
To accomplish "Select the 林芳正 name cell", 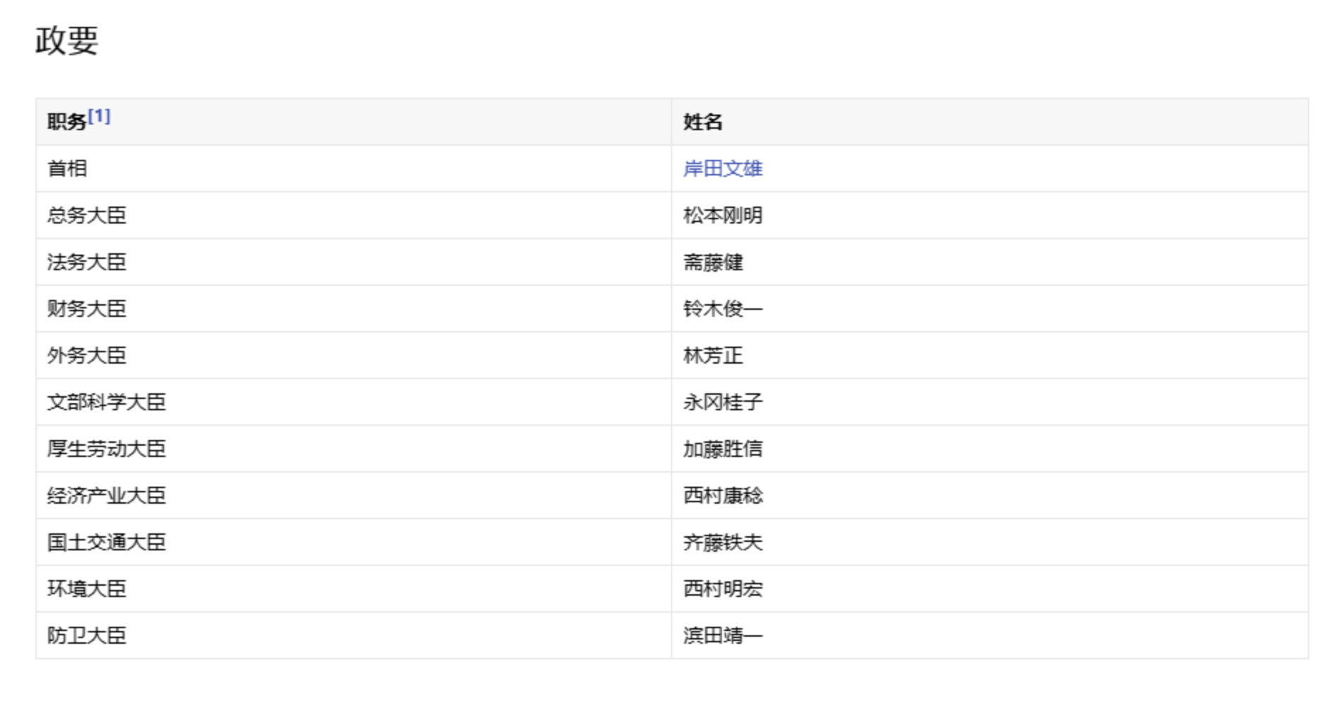I will pos(990,355).
